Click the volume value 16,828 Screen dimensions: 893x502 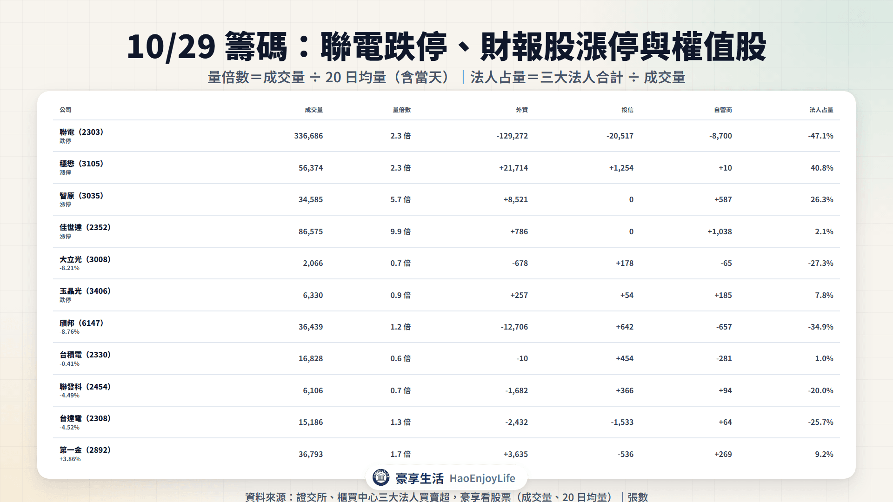[x=311, y=358]
